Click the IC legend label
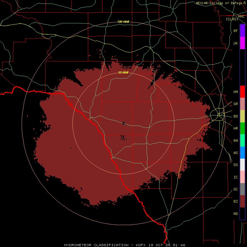 click(x=235, y=177)
